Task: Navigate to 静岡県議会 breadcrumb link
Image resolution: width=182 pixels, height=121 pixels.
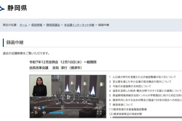Action: coord(53,25)
